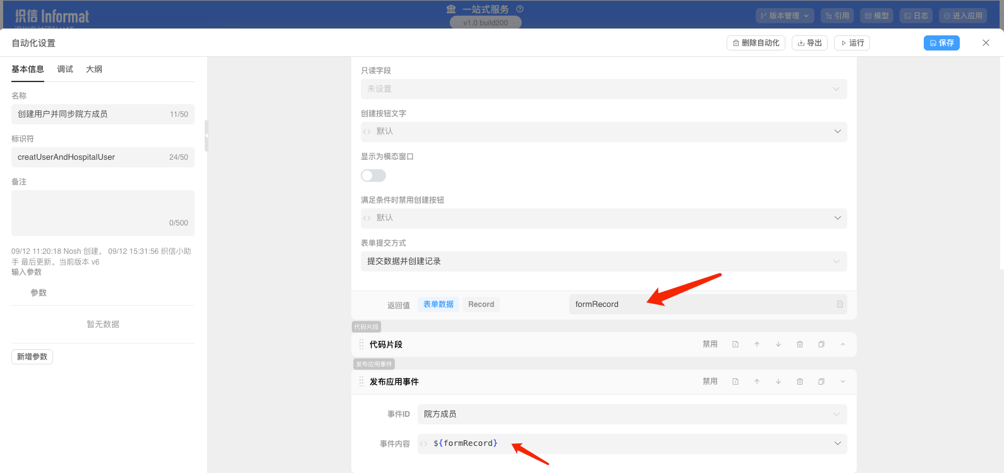Click the icon inside the formRecord field

[840, 304]
